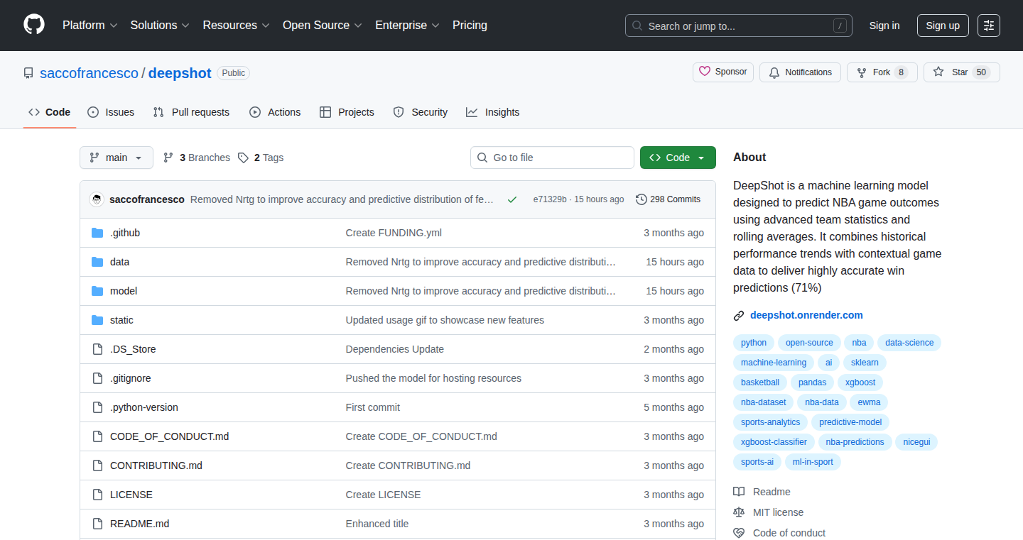Image resolution: width=1023 pixels, height=540 pixels.
Task: View the 298 Commits history
Action: pos(668,199)
